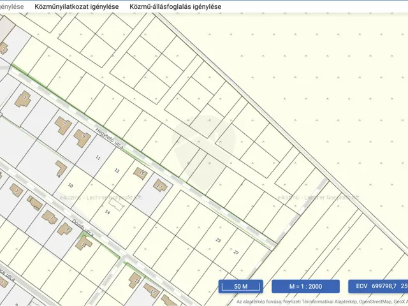408x306 pixels.
Task: Select building 17 on Hegytető utca
Action: coord(161,186)
